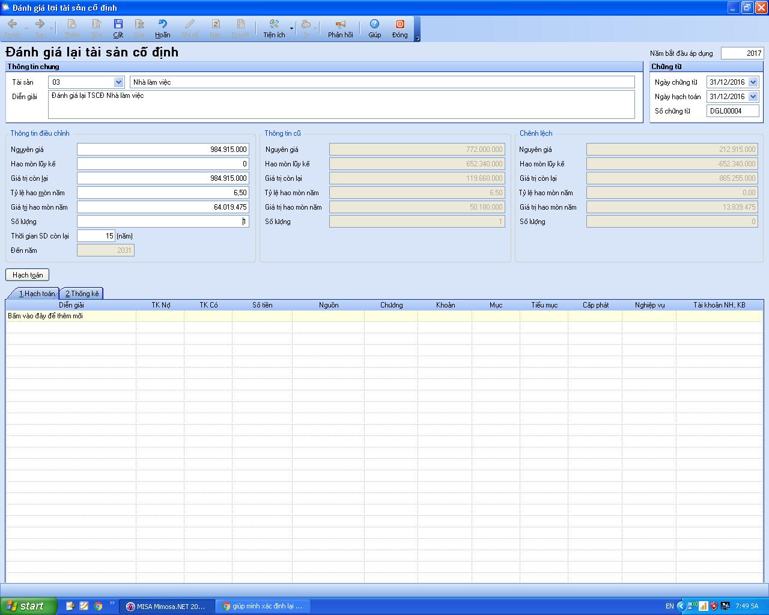Viewport: 769px width, 615px height.
Task: Click the Chương column header
Action: pyautogui.click(x=391, y=305)
